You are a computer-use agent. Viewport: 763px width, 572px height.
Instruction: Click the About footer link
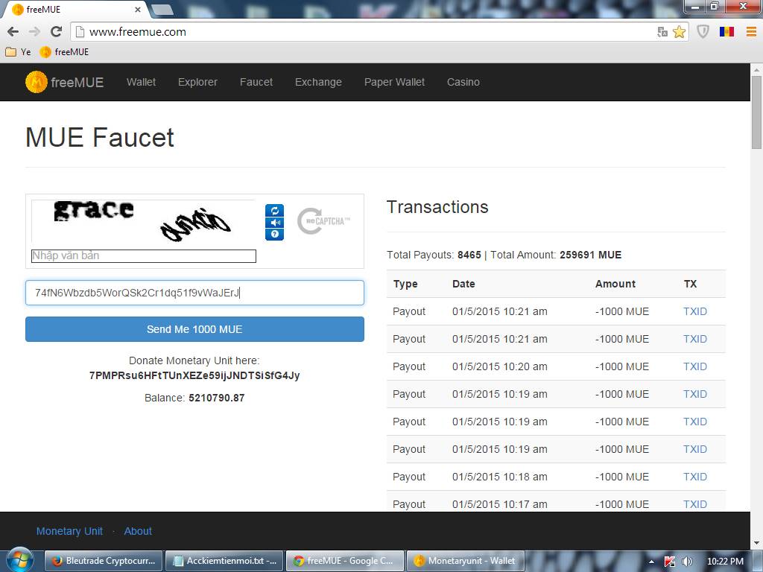point(138,531)
